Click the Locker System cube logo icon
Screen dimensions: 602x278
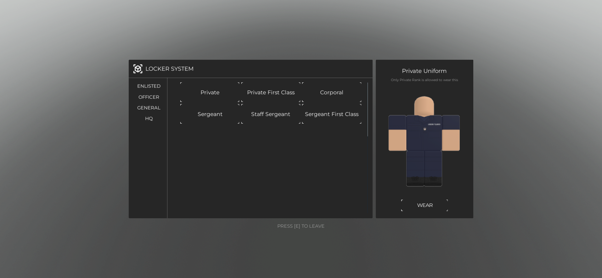coord(138,69)
